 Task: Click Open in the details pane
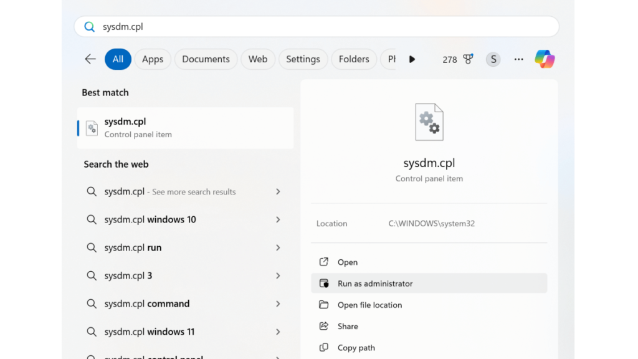[348, 262]
